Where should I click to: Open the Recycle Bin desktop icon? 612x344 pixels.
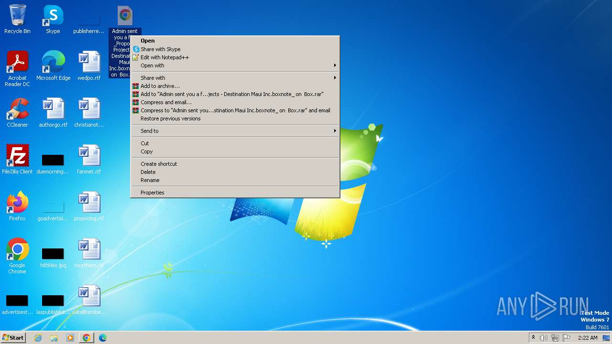pyautogui.click(x=17, y=19)
